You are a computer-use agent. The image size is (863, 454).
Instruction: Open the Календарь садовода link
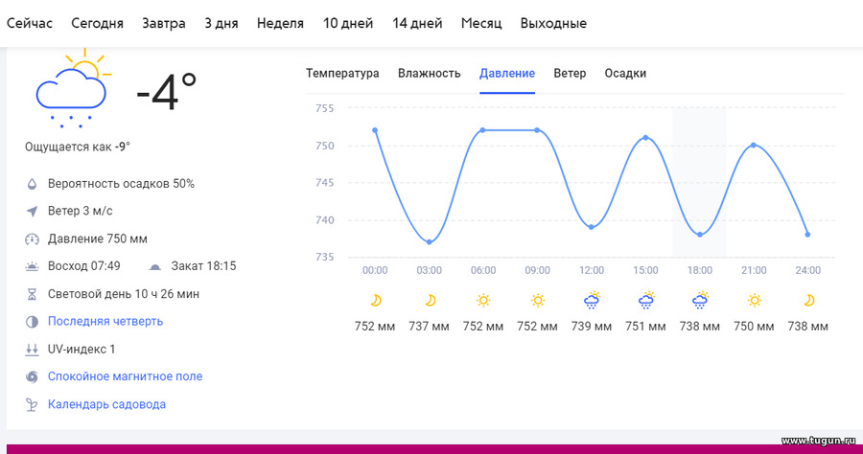click(x=106, y=404)
